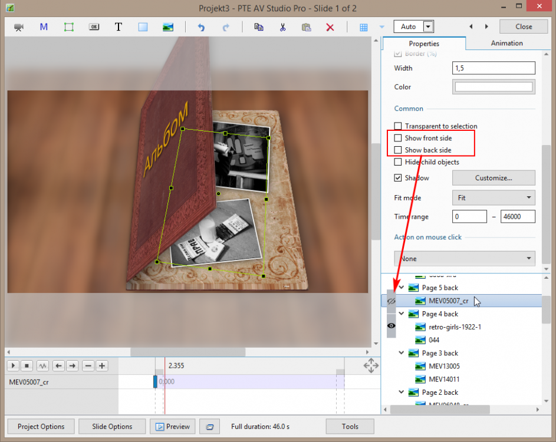Delete object using red X icon
This screenshot has height=442, width=556.
pyautogui.click(x=330, y=27)
